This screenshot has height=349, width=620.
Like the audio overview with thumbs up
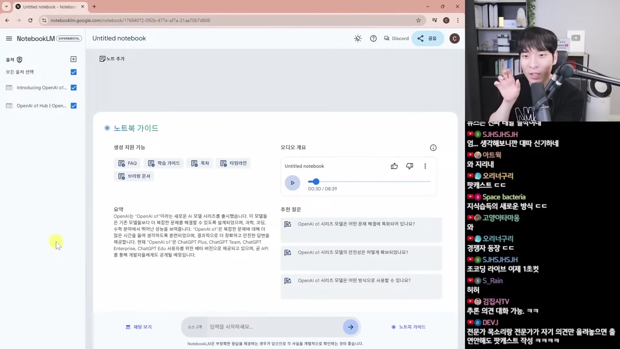[394, 166]
